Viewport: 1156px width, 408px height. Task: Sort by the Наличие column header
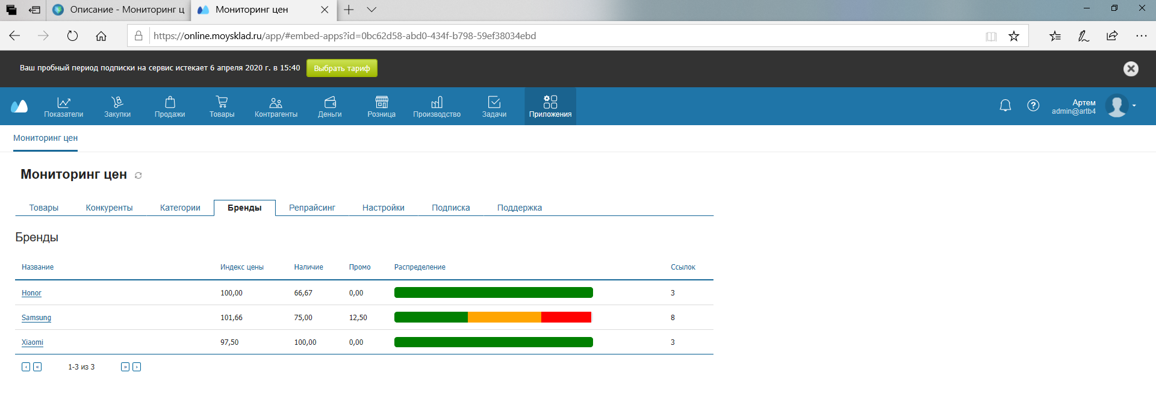click(x=308, y=267)
